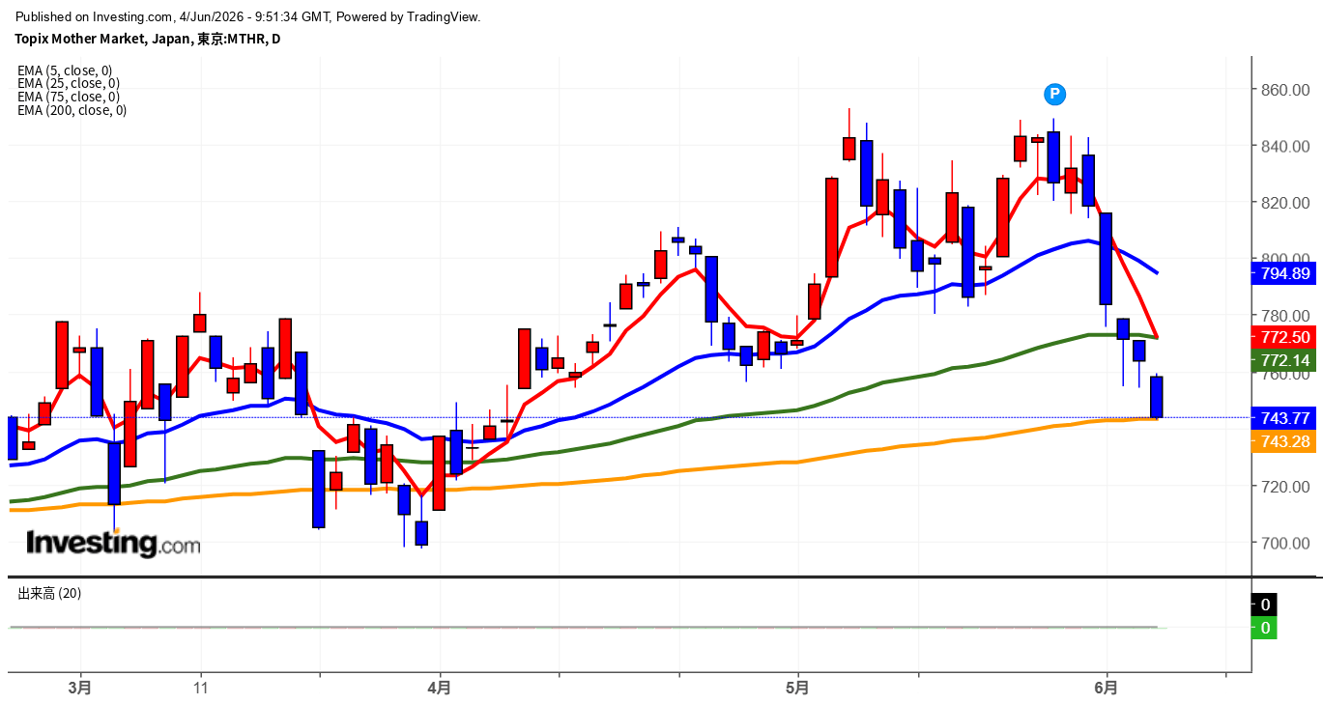
Task: Click the blue P marker above the candles
Action: (1054, 94)
